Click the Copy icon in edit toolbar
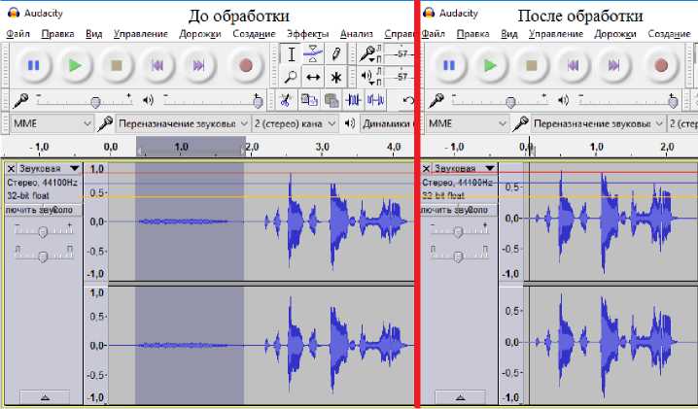This screenshot has width=698, height=409. pyautogui.click(x=309, y=101)
